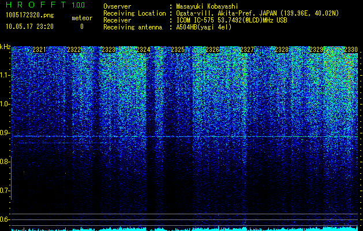
Task: Click the Receiving antenna label
Action: pos(133,27)
